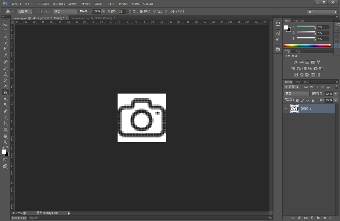
Task: Select the Crop tool
Action: (x=5, y=49)
